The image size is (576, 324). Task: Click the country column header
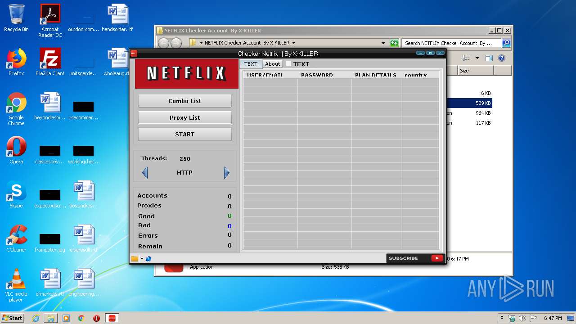[419, 75]
